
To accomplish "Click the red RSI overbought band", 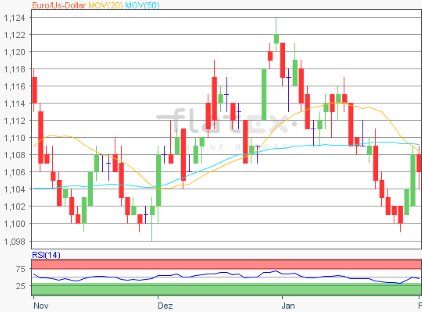I will (x=226, y=264).
